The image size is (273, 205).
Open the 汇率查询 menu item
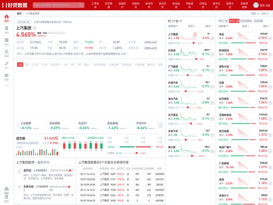point(95,5)
